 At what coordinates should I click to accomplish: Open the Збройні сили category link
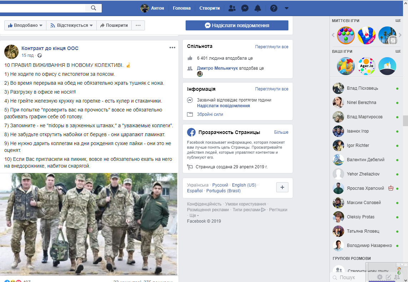click(210, 114)
